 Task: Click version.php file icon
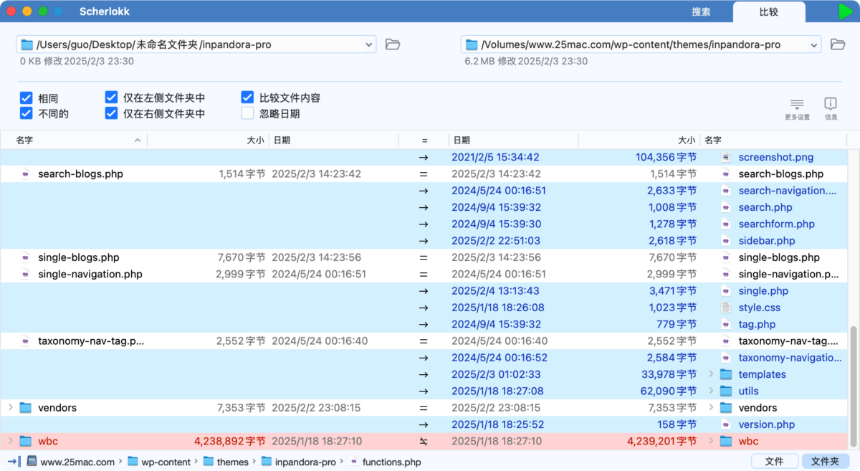[x=726, y=424]
